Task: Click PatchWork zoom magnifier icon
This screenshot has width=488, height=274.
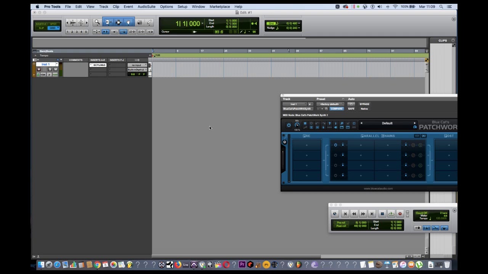Action: pos(342,123)
